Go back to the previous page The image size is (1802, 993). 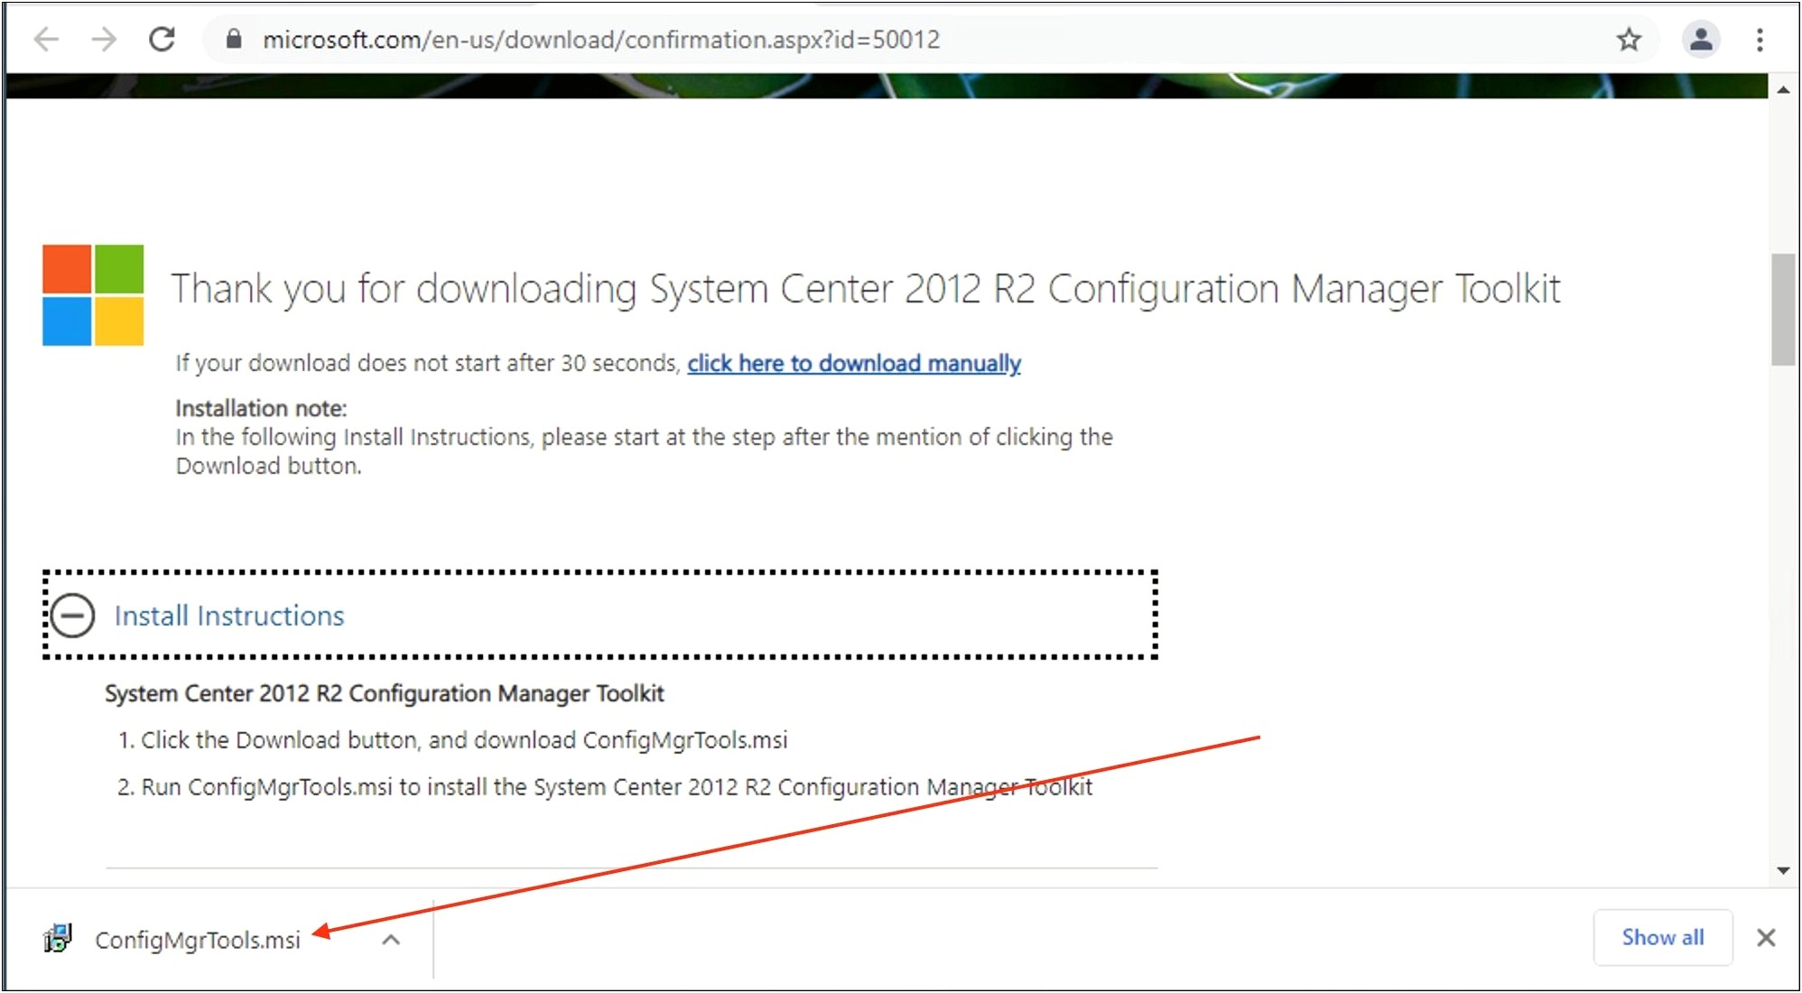(46, 40)
